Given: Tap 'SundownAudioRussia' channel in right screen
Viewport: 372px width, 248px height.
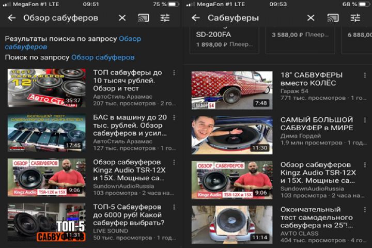Looking at the screenshot, I should tap(312, 189).
